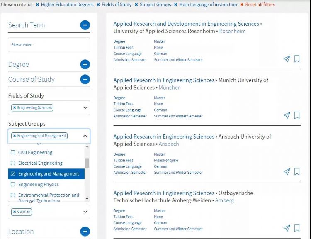Expand the Location filter section
This screenshot has height=239, width=311.
(x=85, y=232)
